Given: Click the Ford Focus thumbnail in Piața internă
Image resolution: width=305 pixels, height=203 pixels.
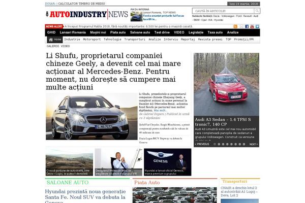Looking at the screenshot, I should [x=137, y=17].
